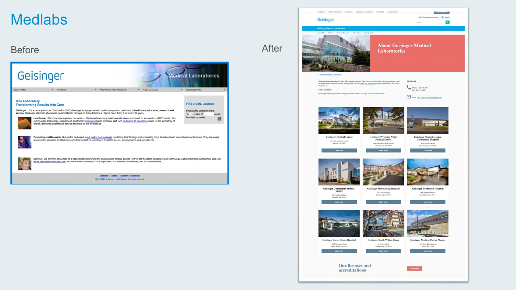This screenshot has height=290, width=516.
Task: Open Insurance in top navigation
Action: [348, 12]
